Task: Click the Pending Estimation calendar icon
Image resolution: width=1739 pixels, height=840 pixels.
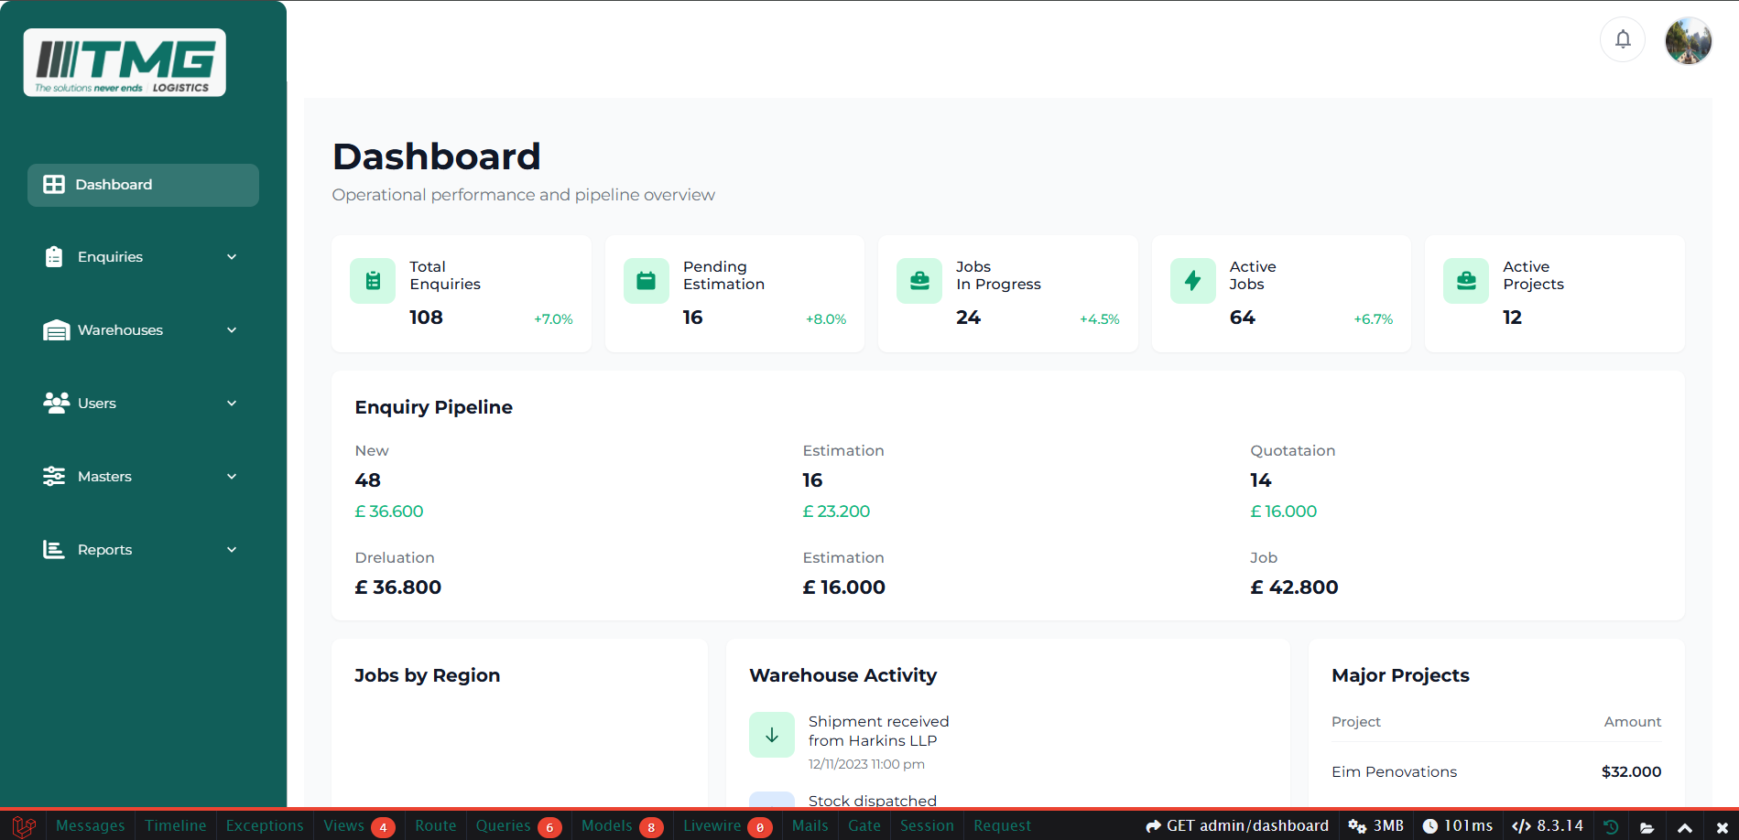Action: (646, 281)
